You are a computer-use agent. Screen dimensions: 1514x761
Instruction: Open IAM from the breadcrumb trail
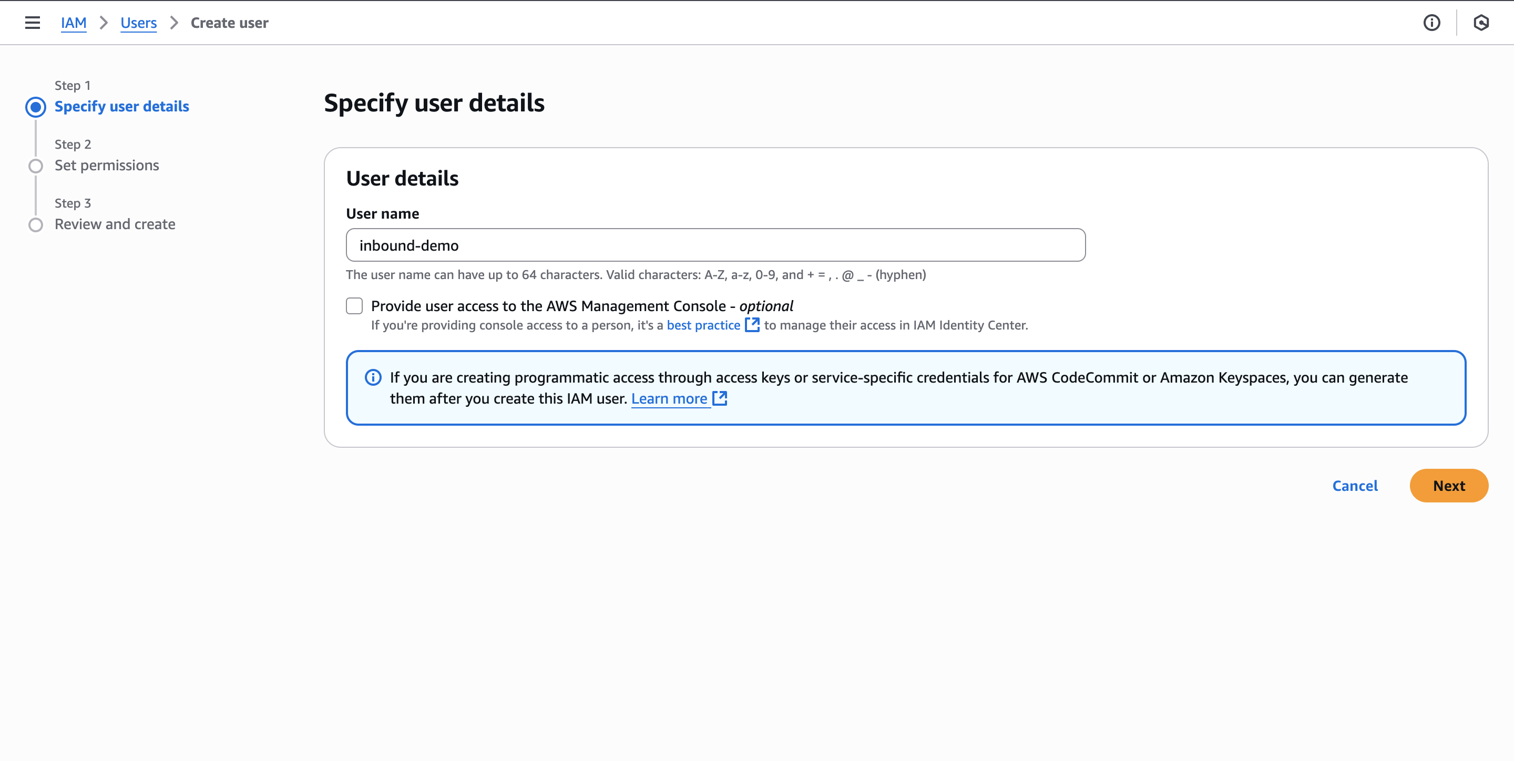tap(74, 22)
